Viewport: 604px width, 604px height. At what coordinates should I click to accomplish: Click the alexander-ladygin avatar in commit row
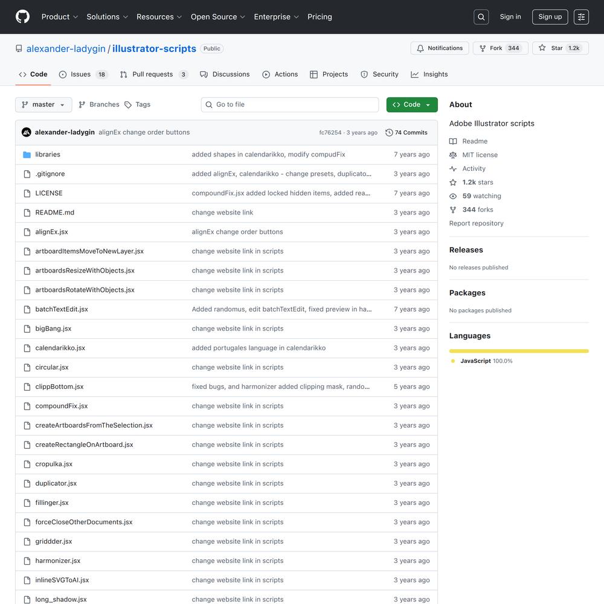26,132
